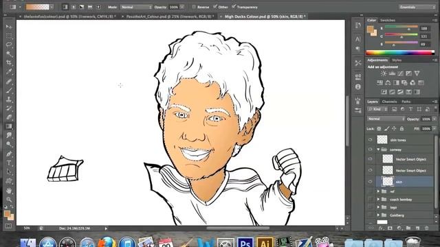This screenshot has height=247, width=440.
Task: Open the layer filter Kind dropdown
Action: coord(377,109)
